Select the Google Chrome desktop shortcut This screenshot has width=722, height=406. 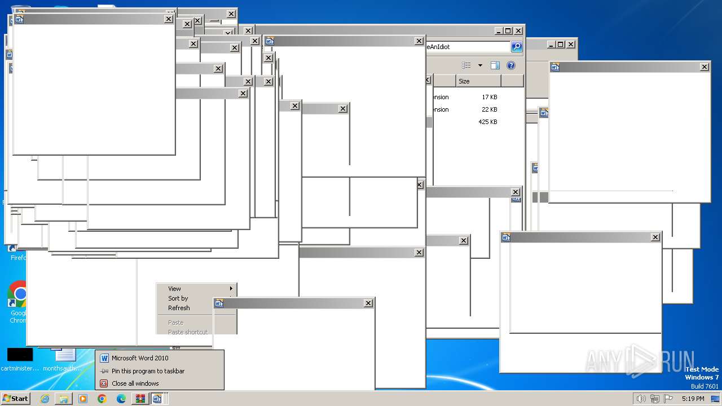tap(19, 302)
